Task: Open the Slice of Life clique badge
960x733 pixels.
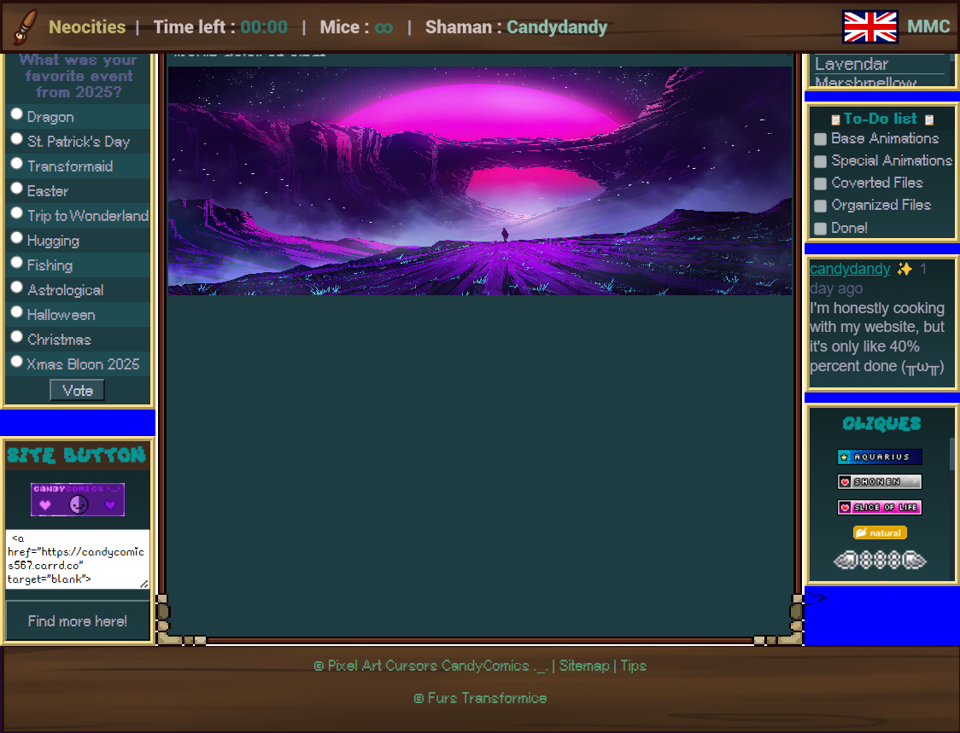Action: (879, 507)
